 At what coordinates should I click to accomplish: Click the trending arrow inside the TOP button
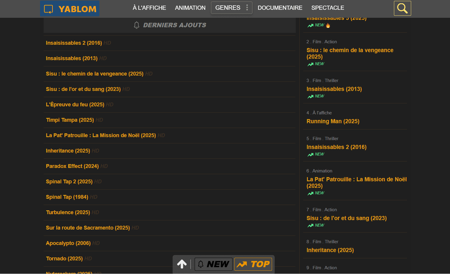242,264
